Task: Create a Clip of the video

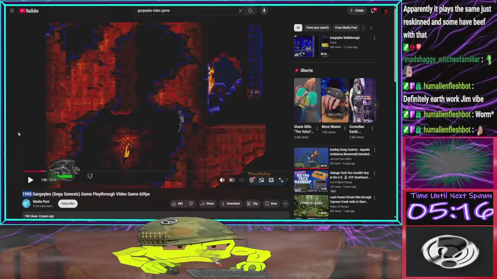Action: [x=252, y=203]
